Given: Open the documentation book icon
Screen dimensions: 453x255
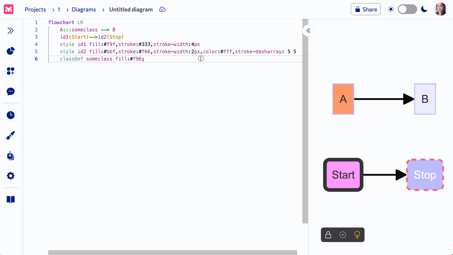Looking at the screenshot, I should pos(11,199).
